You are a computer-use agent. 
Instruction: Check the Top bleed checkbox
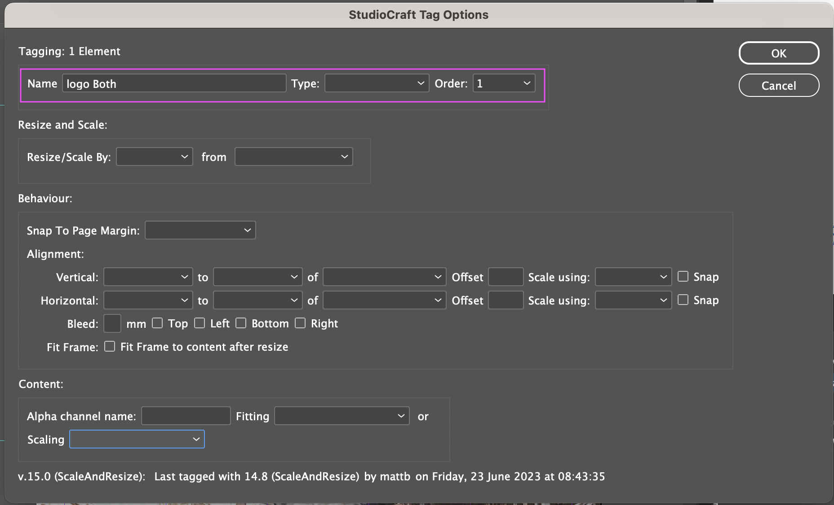(157, 323)
